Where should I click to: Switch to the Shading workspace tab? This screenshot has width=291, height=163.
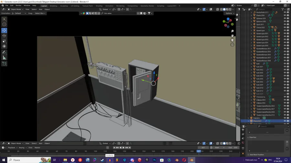99,6
